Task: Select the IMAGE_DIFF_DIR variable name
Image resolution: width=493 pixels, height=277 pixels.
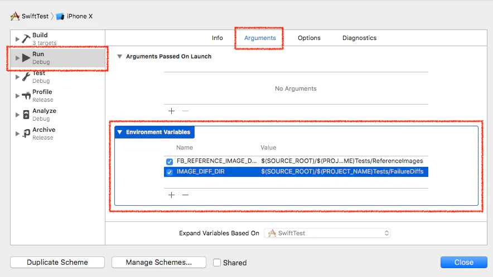Action: (201, 172)
